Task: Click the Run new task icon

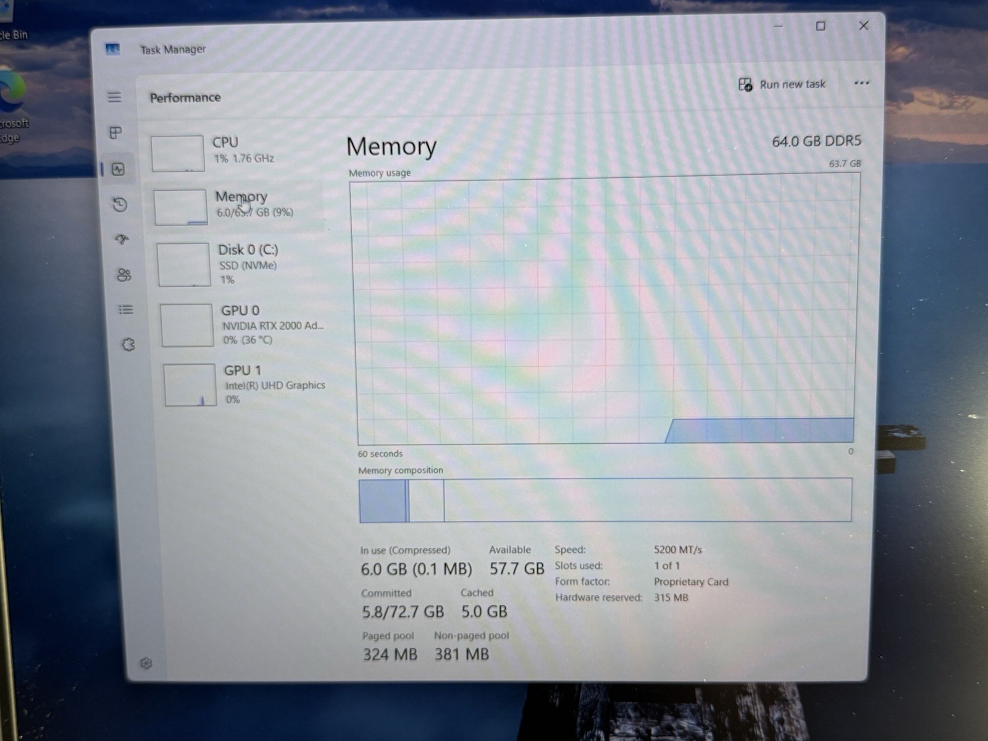Action: [x=745, y=85]
